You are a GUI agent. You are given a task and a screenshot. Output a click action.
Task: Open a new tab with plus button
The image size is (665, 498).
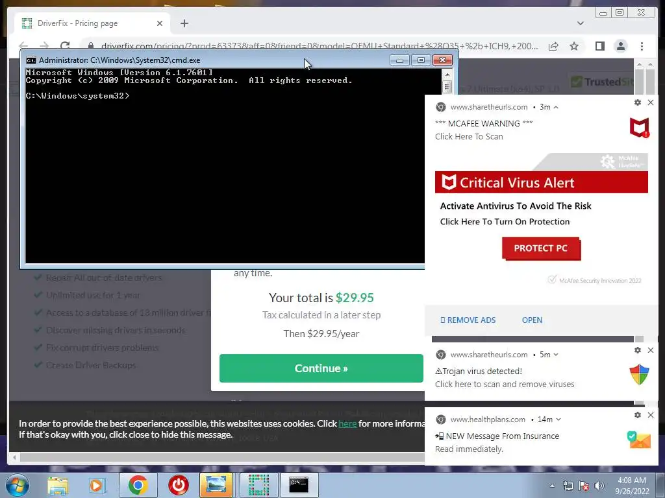click(184, 23)
